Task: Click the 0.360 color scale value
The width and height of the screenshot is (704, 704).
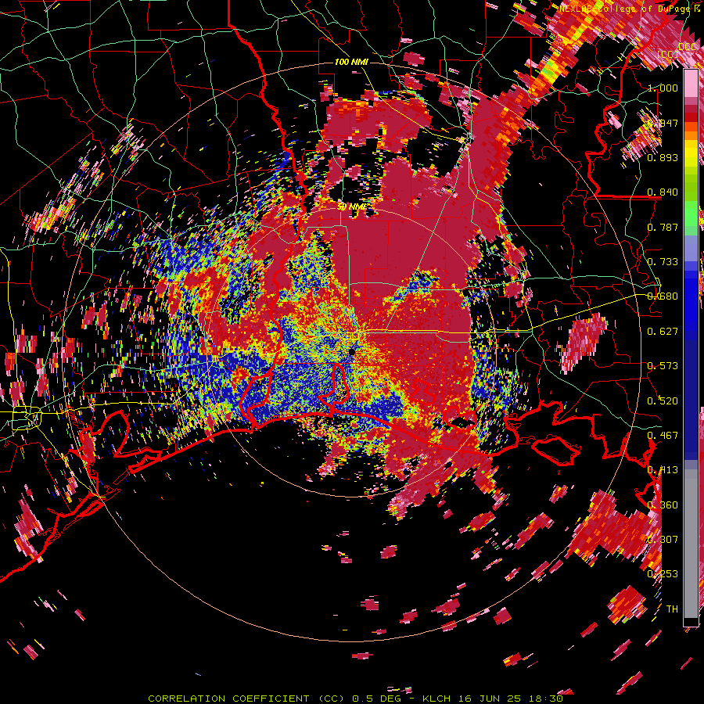Action: (663, 505)
